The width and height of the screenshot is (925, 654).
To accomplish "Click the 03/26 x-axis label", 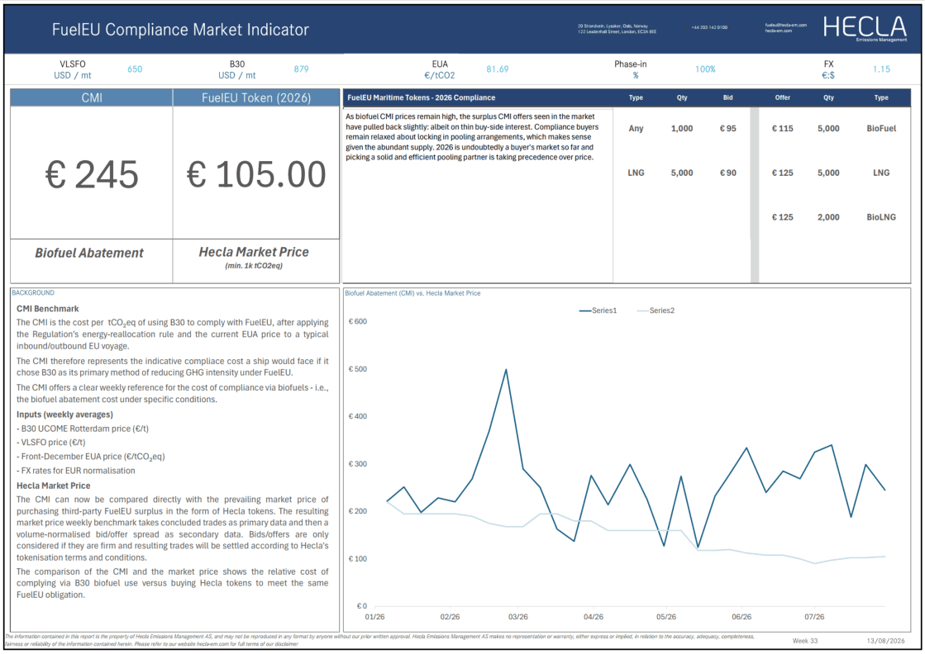I will tap(518, 617).
